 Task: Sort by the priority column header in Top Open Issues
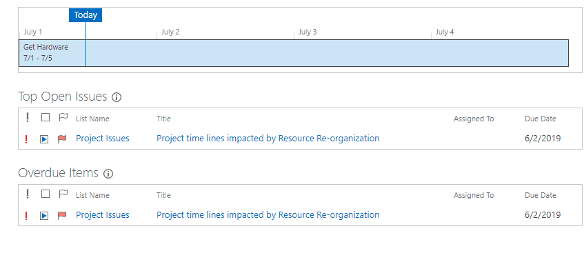(27, 118)
